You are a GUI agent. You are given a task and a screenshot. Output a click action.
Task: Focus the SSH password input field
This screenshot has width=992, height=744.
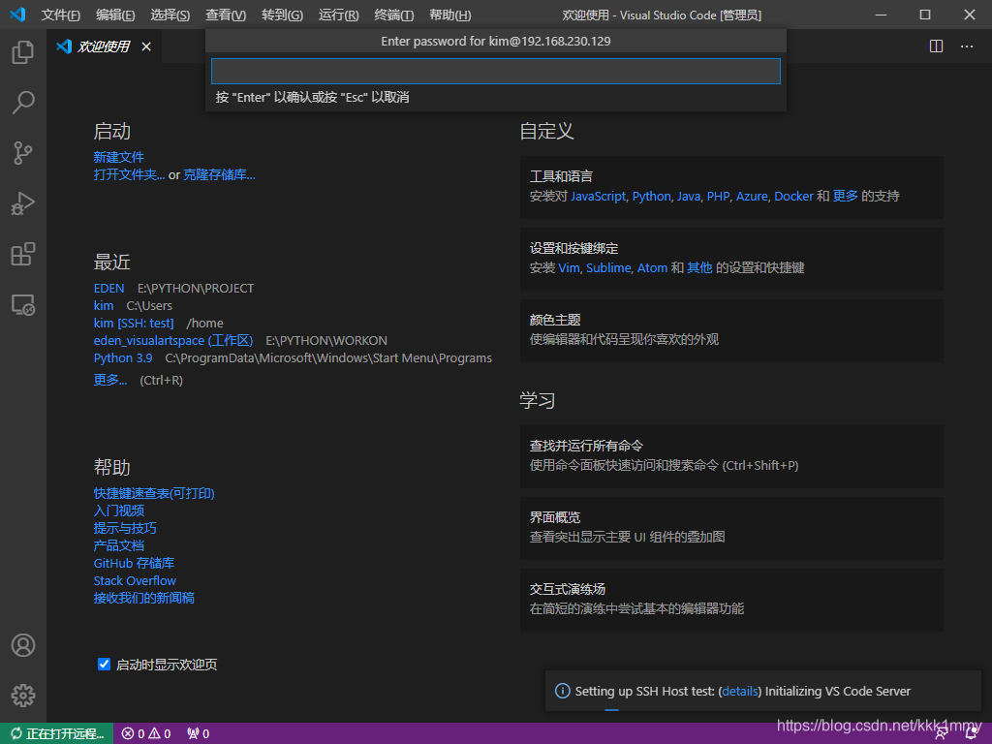point(495,71)
